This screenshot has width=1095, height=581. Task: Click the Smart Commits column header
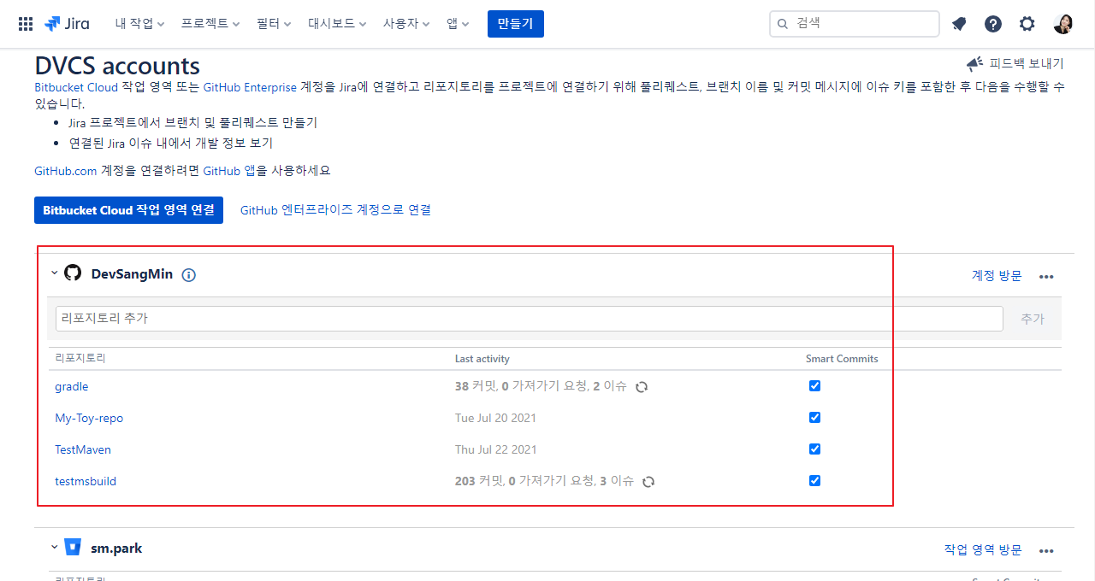click(x=842, y=359)
